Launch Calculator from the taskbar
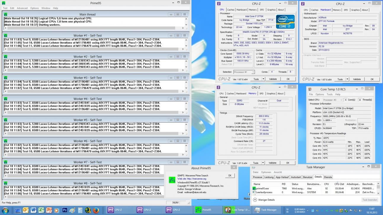Viewport: 383px width, 215px height. click(80, 210)
